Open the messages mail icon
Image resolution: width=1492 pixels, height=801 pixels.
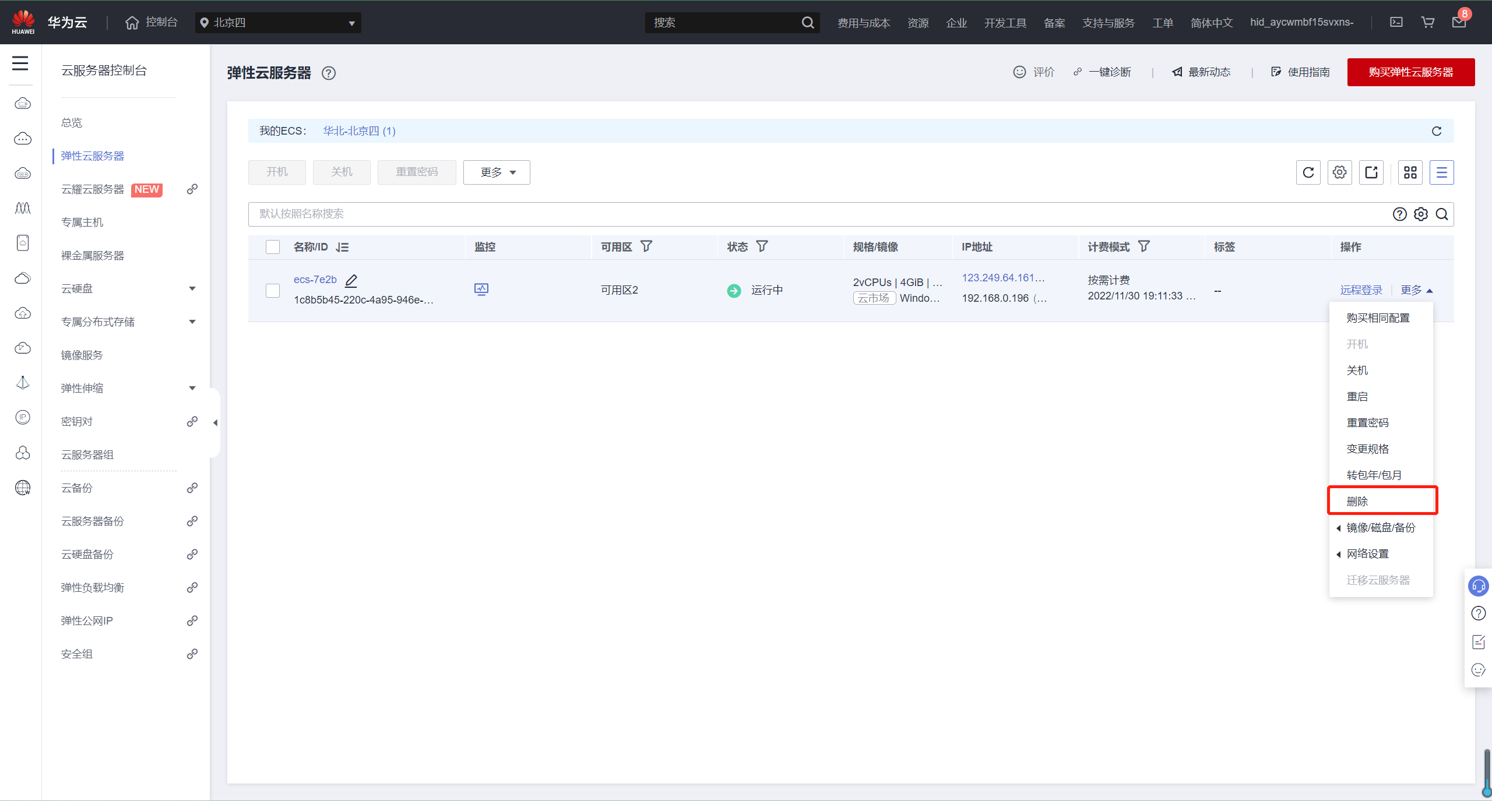point(1459,22)
